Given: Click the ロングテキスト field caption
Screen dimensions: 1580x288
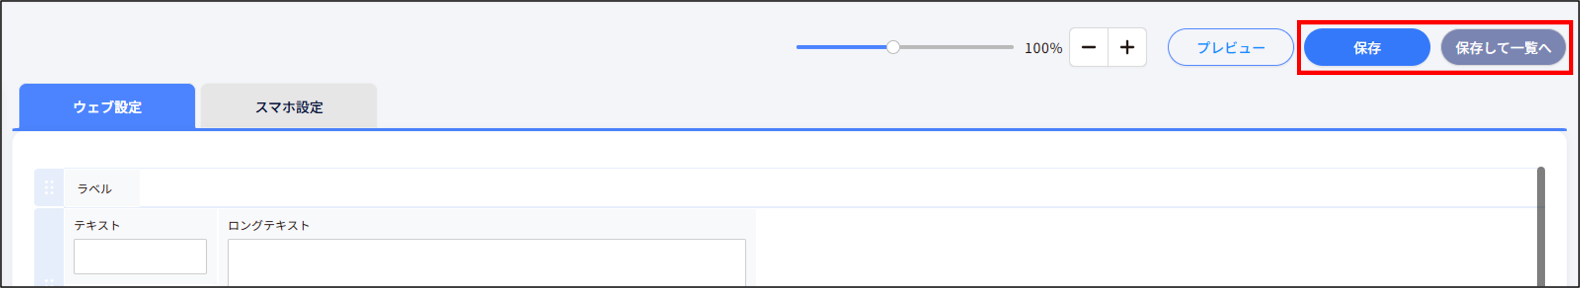Looking at the screenshot, I should [x=268, y=225].
